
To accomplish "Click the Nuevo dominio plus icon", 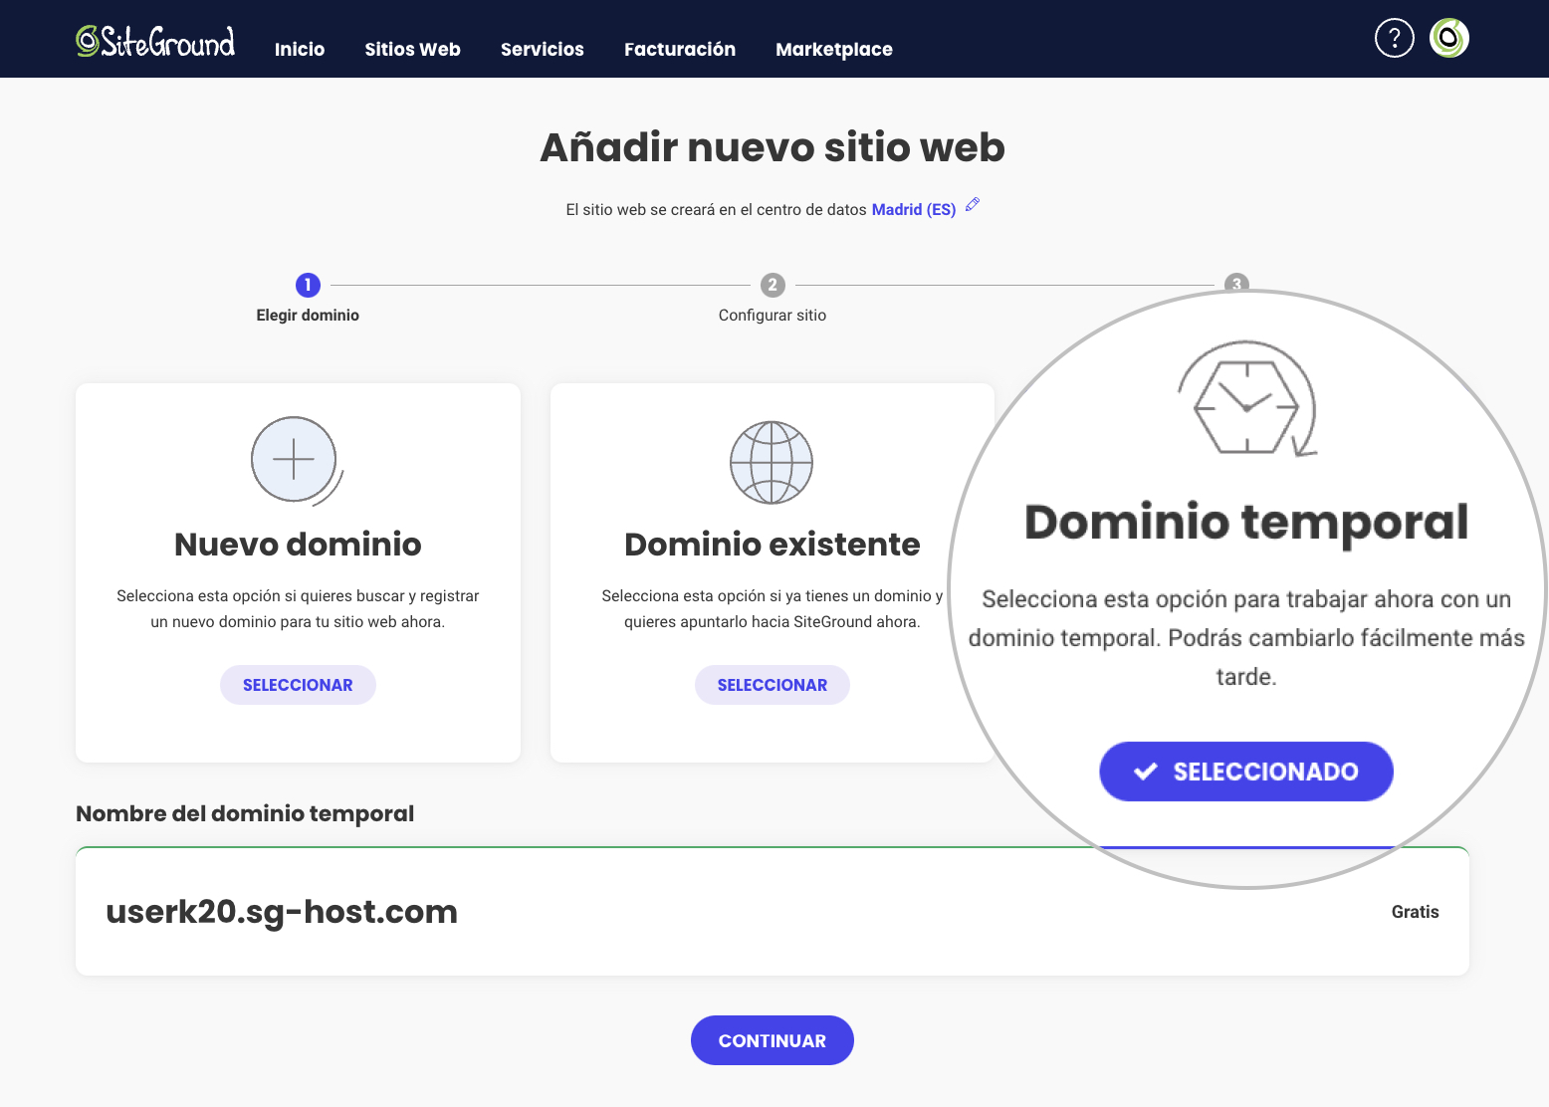I will click(296, 461).
